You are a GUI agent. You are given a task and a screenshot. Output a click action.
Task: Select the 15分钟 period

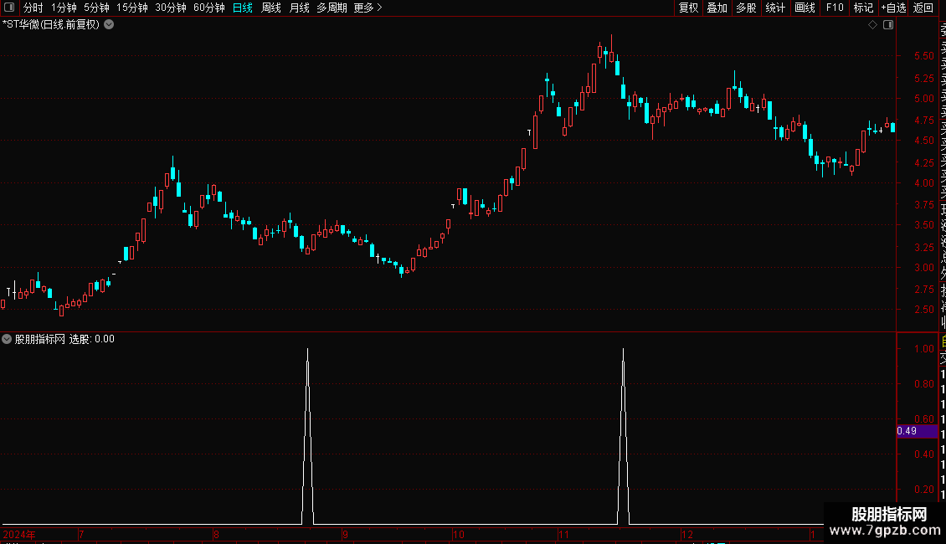(x=132, y=8)
